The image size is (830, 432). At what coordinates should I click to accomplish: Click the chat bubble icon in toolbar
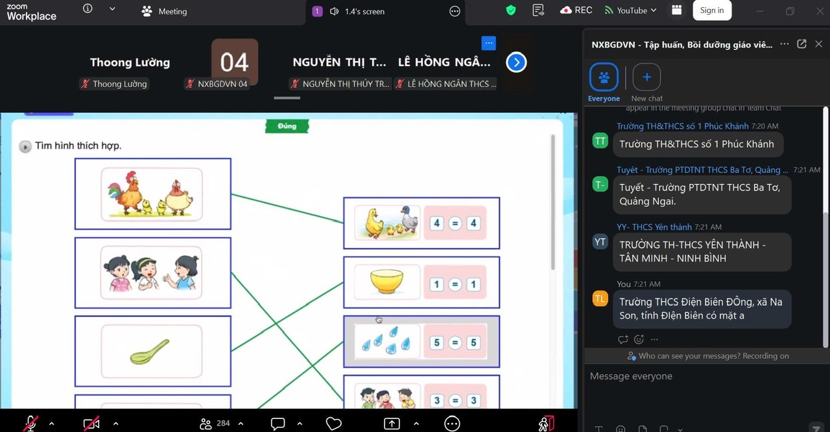tap(278, 424)
